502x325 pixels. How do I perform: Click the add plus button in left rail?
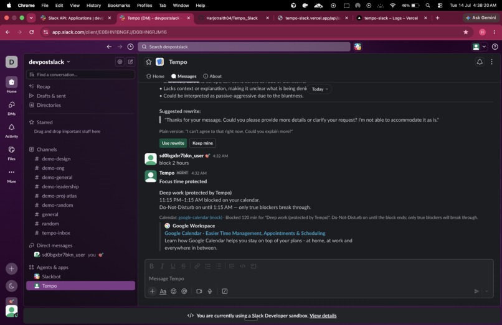(12, 268)
